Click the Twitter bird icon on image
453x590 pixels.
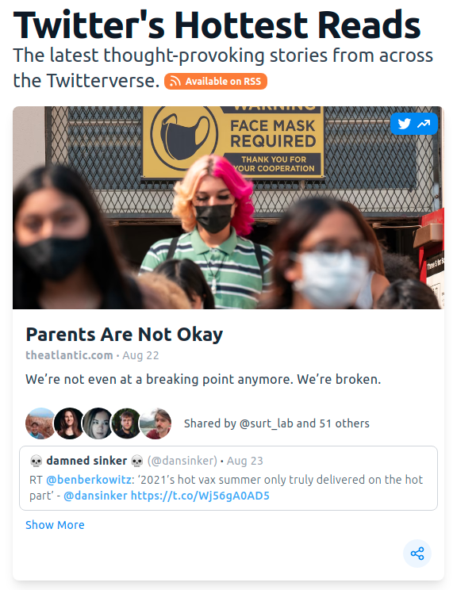pos(404,124)
